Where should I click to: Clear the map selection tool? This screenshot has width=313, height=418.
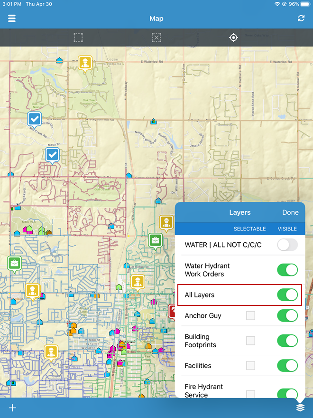(x=156, y=38)
